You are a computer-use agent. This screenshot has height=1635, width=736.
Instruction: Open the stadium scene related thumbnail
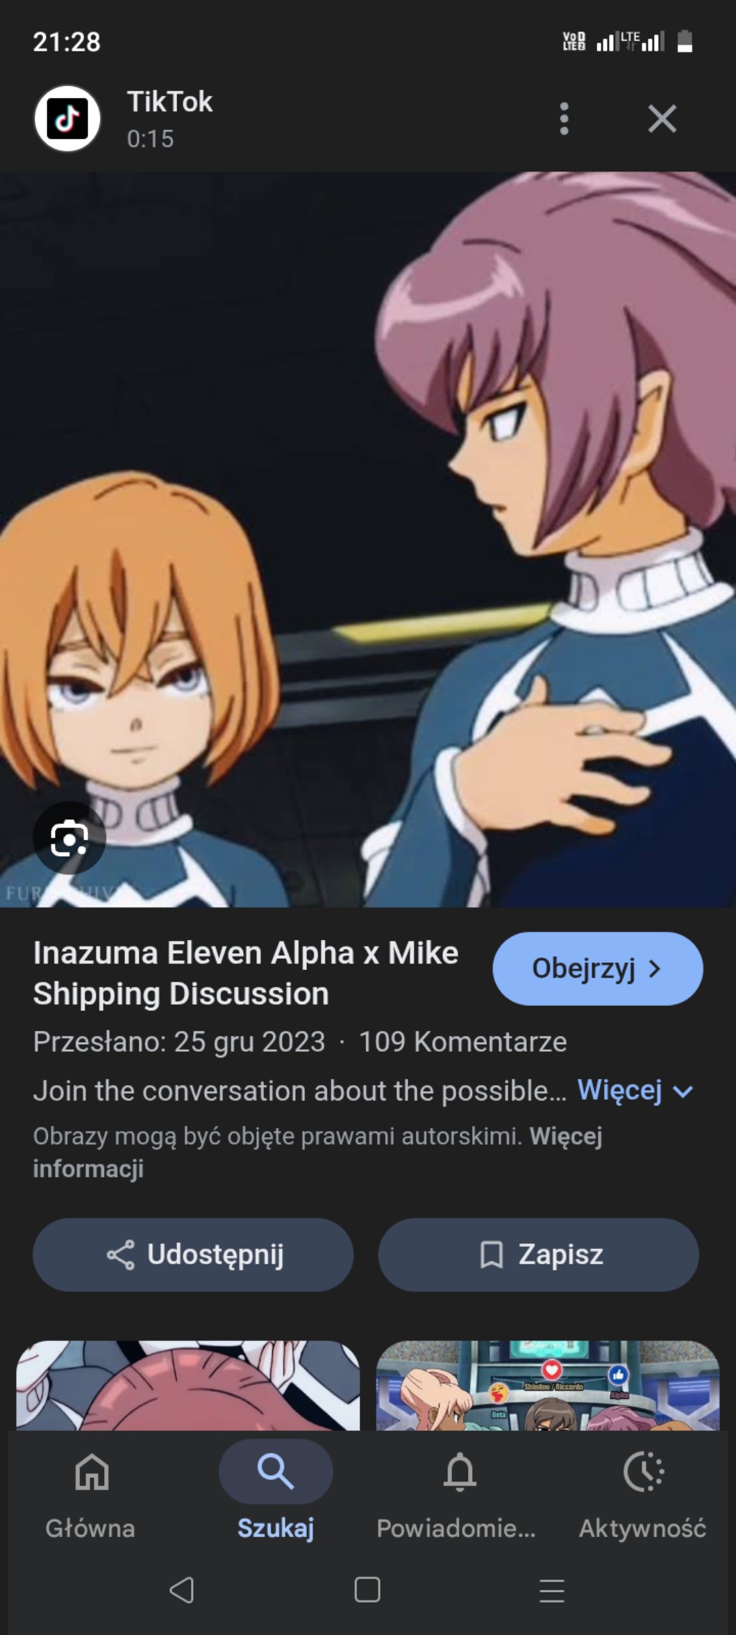coord(548,1385)
